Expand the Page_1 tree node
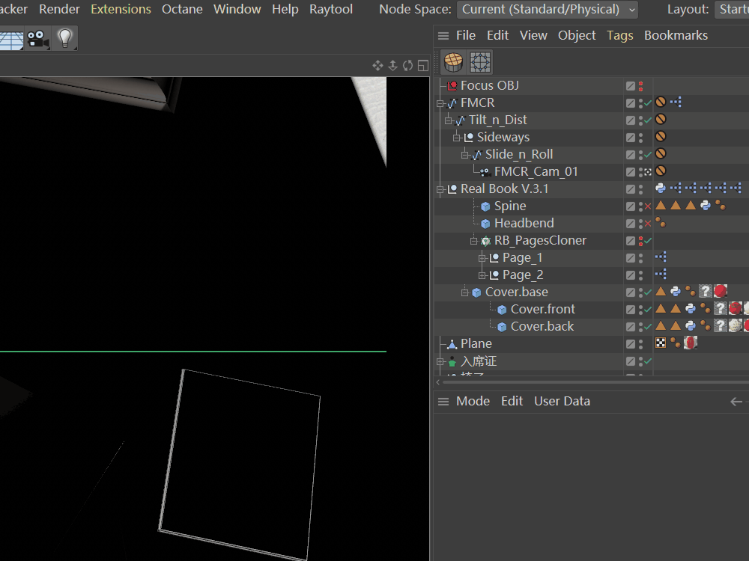This screenshot has width=749, height=561. 482,258
